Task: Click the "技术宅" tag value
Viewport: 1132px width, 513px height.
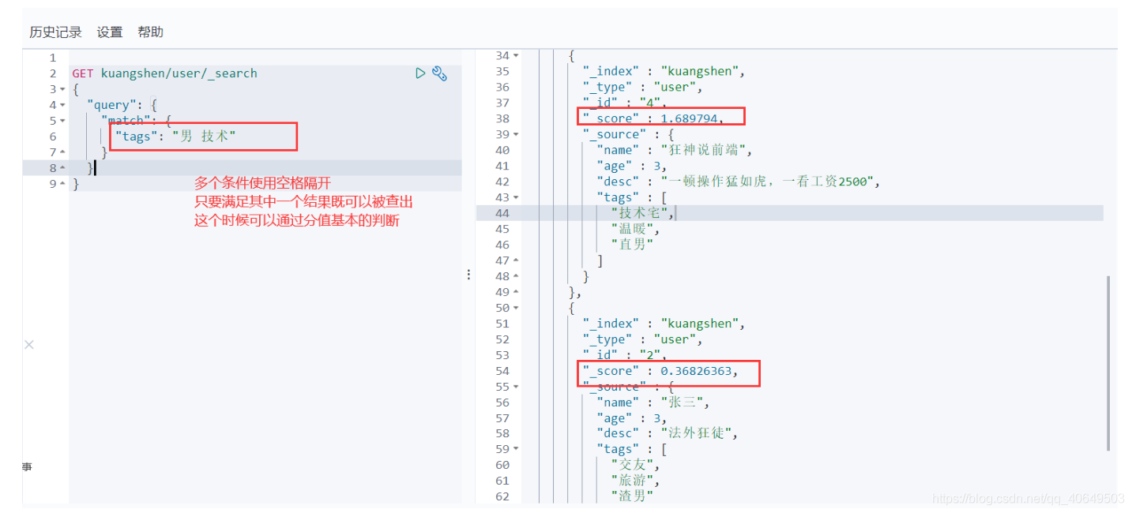Action: pos(643,213)
